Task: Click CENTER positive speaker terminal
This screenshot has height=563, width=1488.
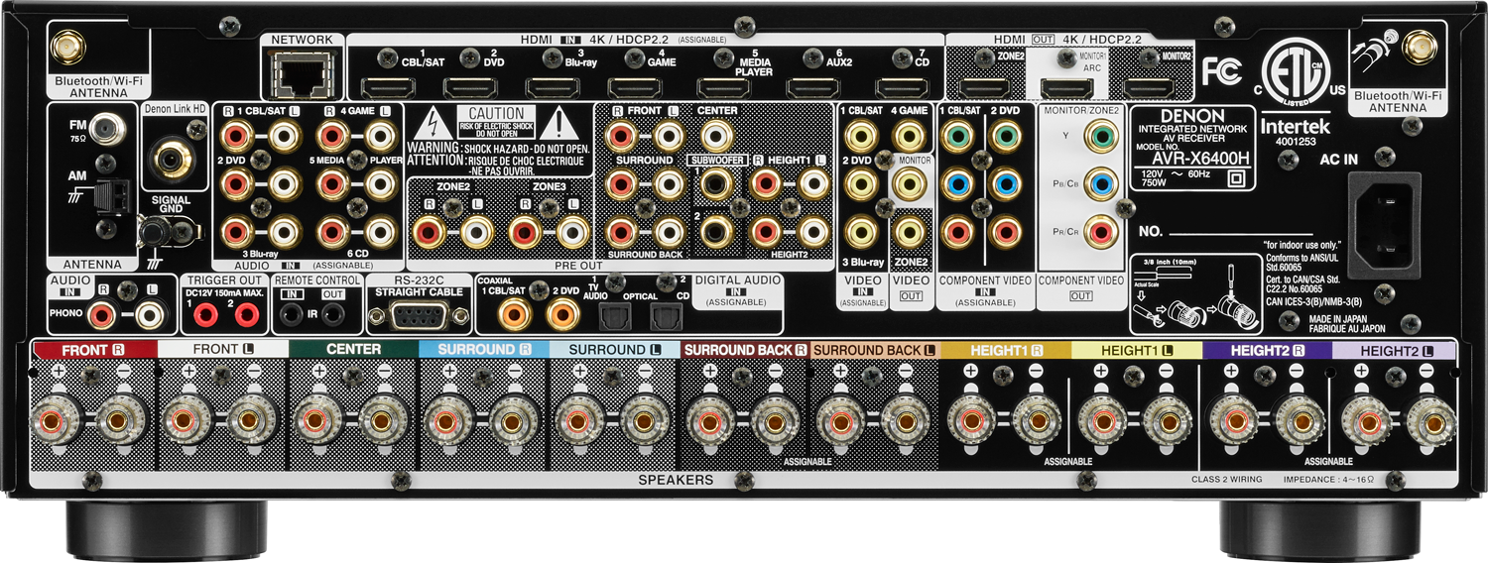Action: pyautogui.click(x=317, y=421)
